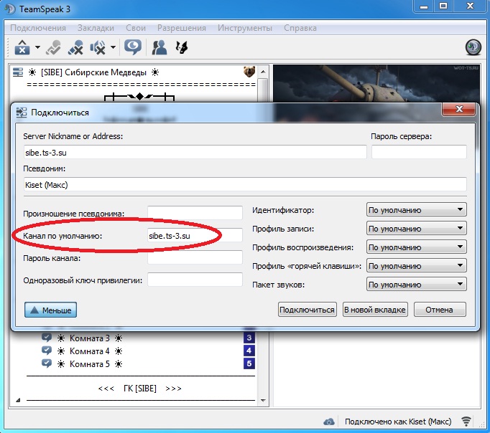Image resolution: width=490 pixels, height=433 pixels.
Task: Close the Подключиться dialog with red X
Action: [459, 109]
